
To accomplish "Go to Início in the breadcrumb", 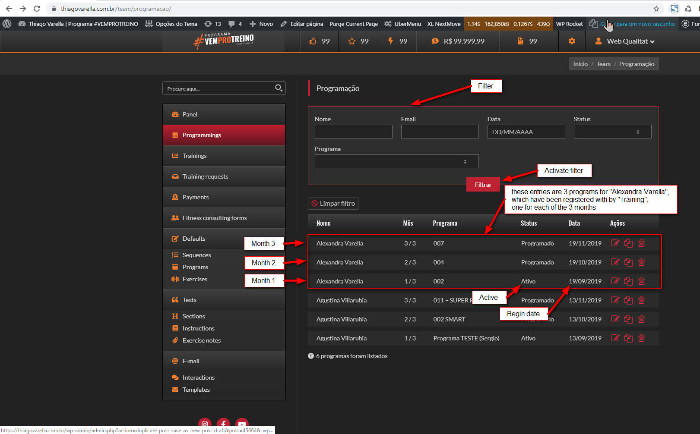I will (580, 64).
